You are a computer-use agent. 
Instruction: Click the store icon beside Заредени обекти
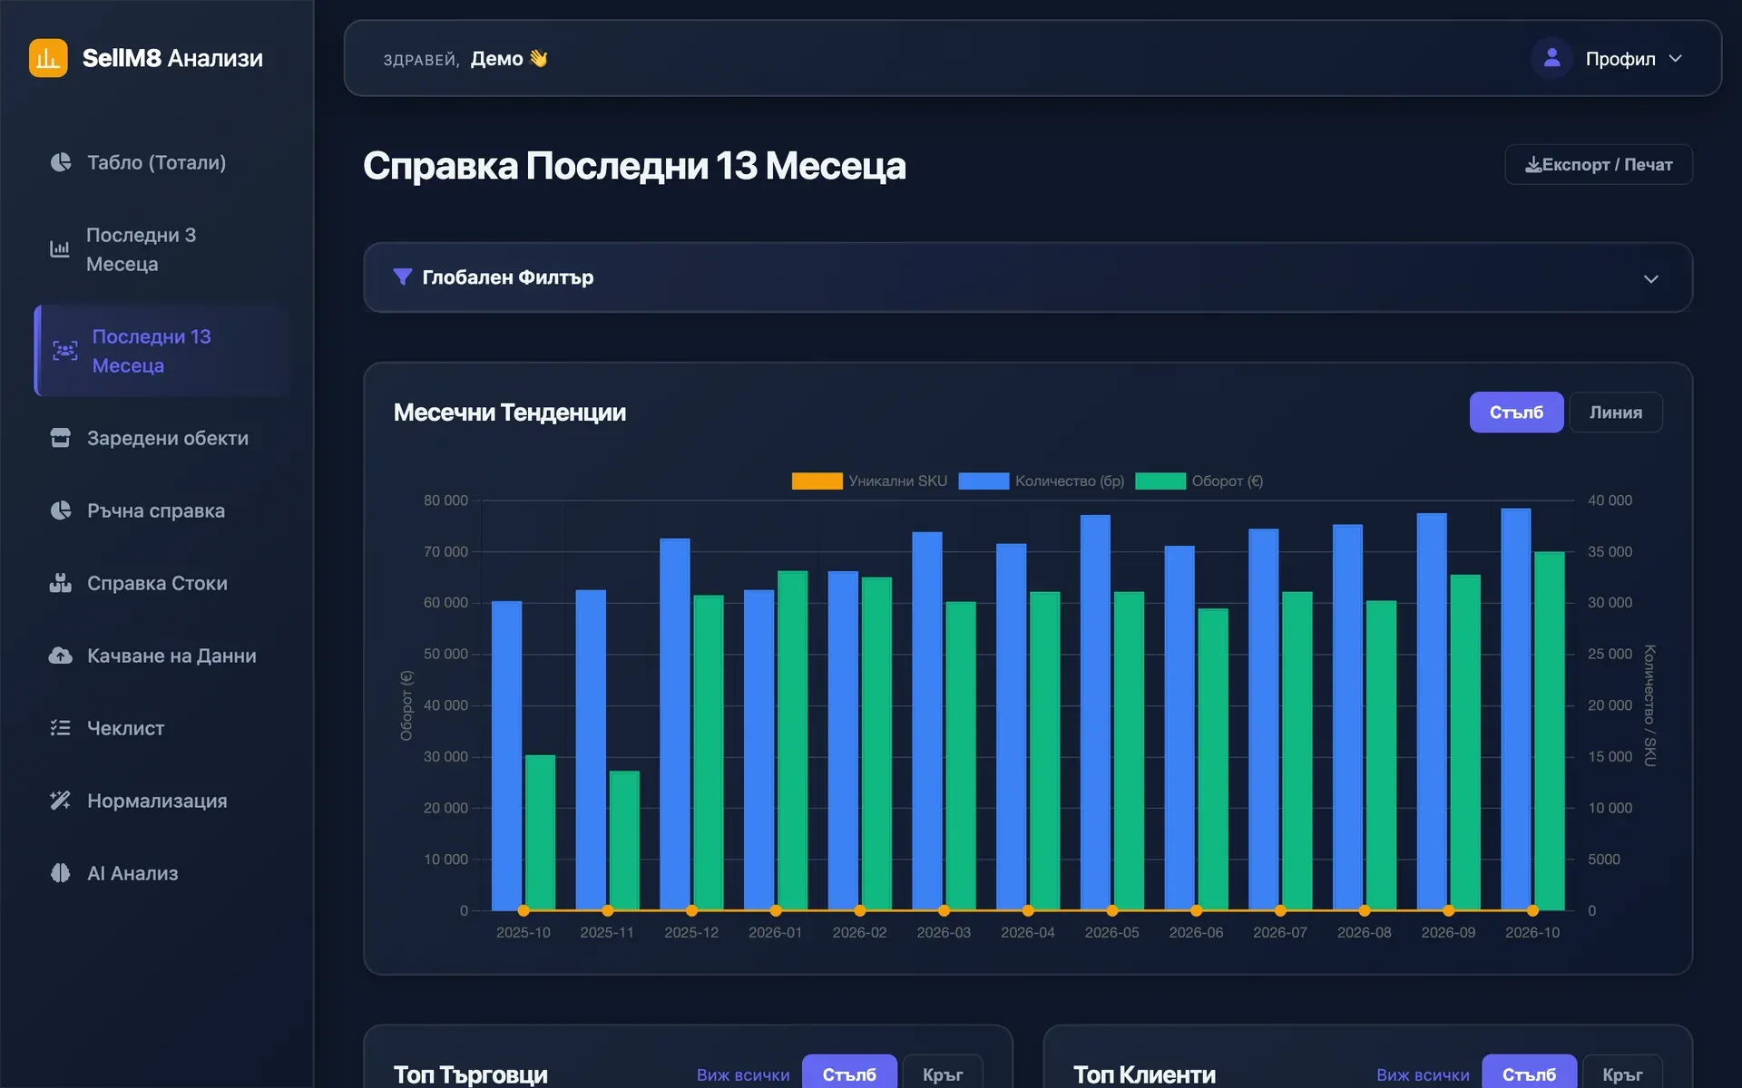(61, 438)
